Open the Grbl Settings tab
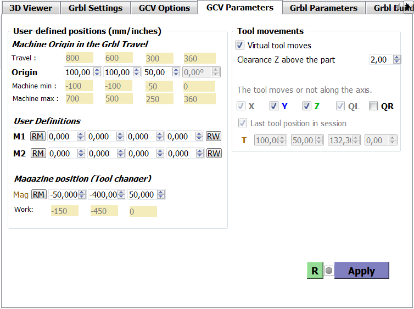414x309 pixels. pyautogui.click(x=96, y=8)
